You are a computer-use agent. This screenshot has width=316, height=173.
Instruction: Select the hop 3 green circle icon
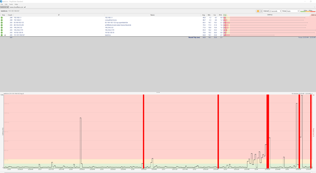[2, 22]
